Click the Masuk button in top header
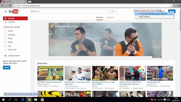Viewport: 181px width, 102px height. click(172, 11)
